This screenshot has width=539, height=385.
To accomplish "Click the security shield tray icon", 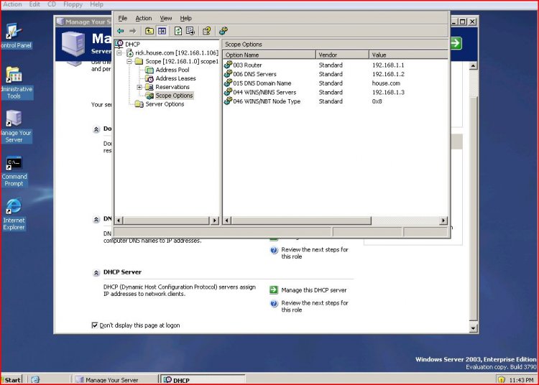I will pos(501,379).
